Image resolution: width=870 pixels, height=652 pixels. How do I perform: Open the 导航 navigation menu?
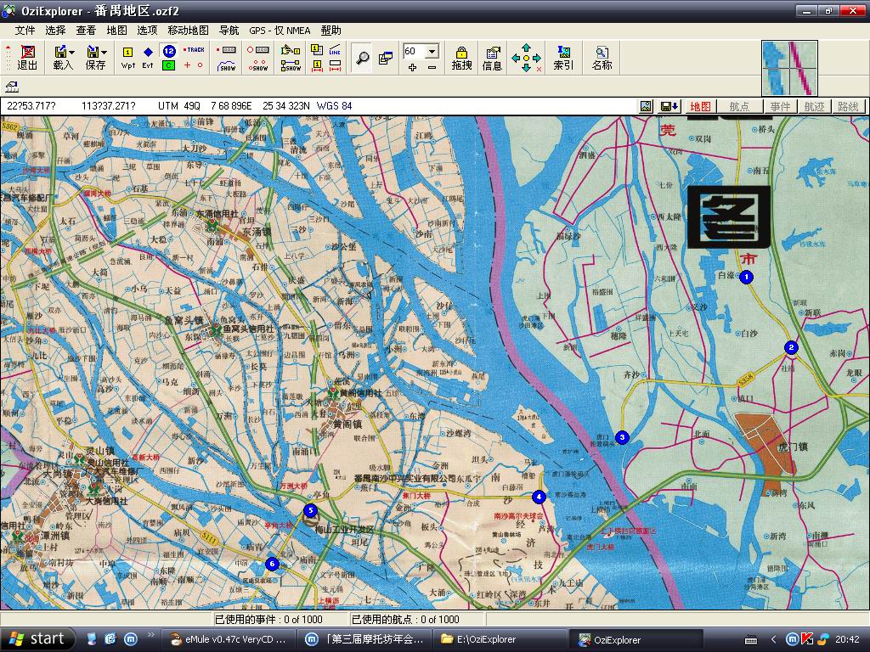click(229, 31)
